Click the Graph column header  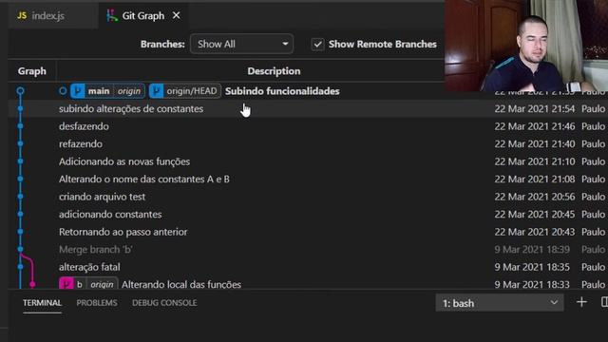[x=31, y=71]
